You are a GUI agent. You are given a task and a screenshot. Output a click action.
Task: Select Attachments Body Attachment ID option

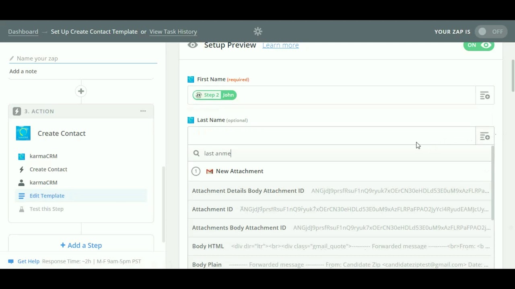point(340,228)
